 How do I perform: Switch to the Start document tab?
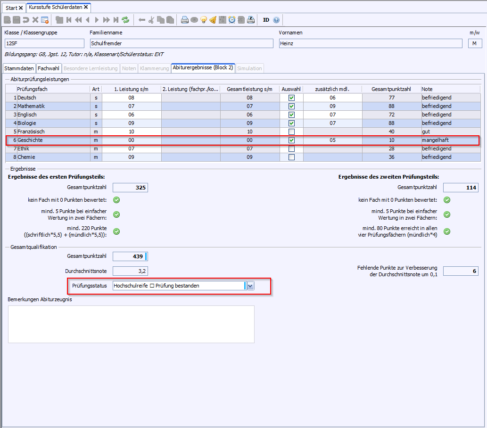[12, 8]
